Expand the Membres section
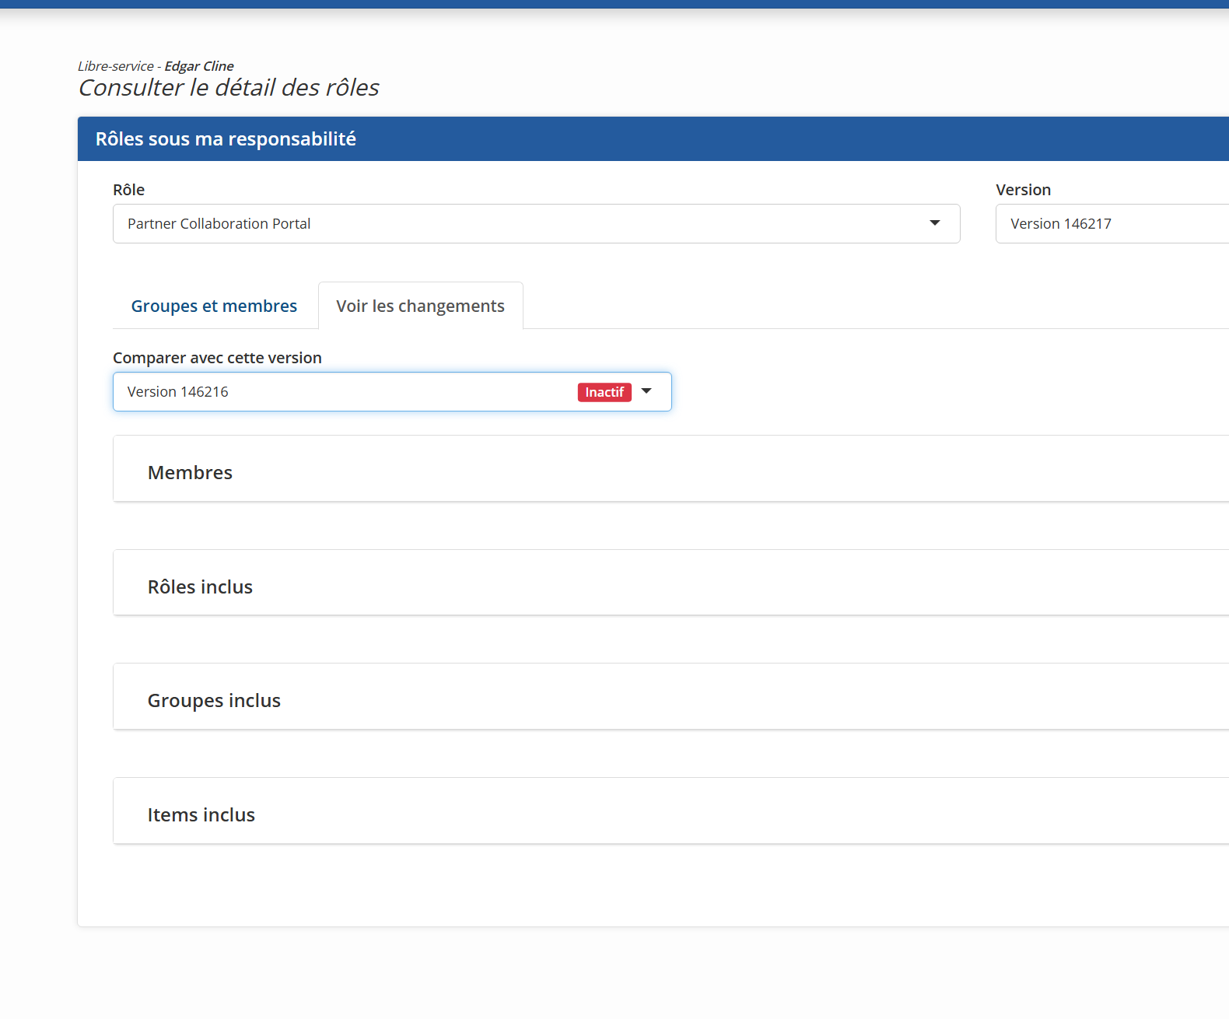 tap(191, 472)
